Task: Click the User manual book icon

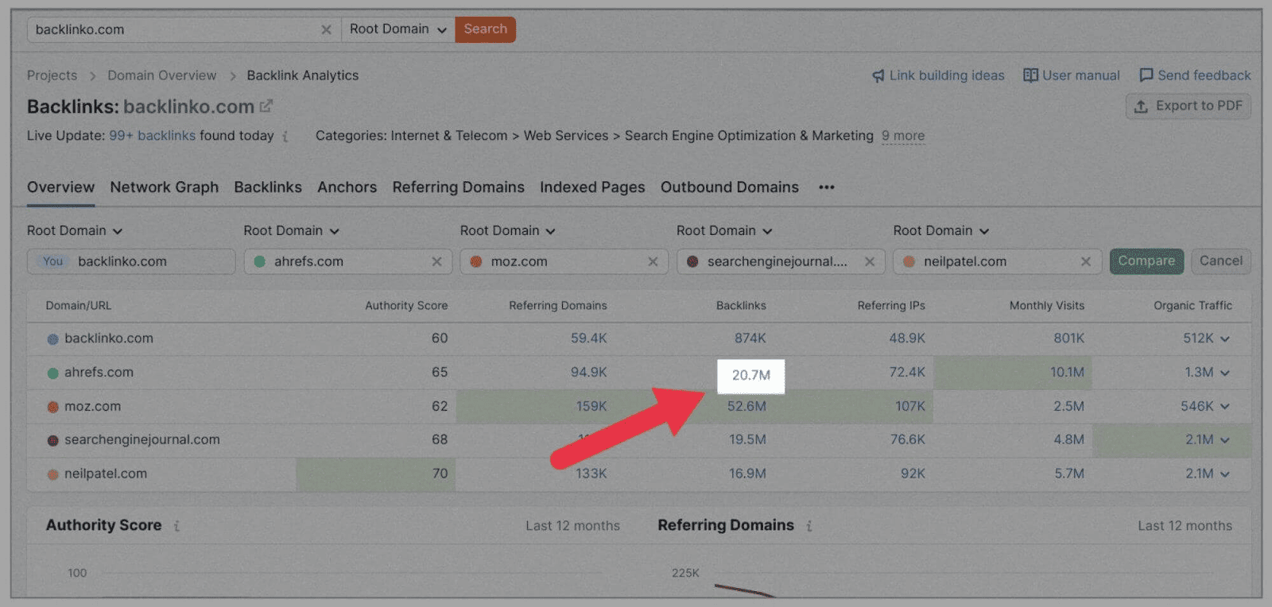Action: (x=1030, y=75)
